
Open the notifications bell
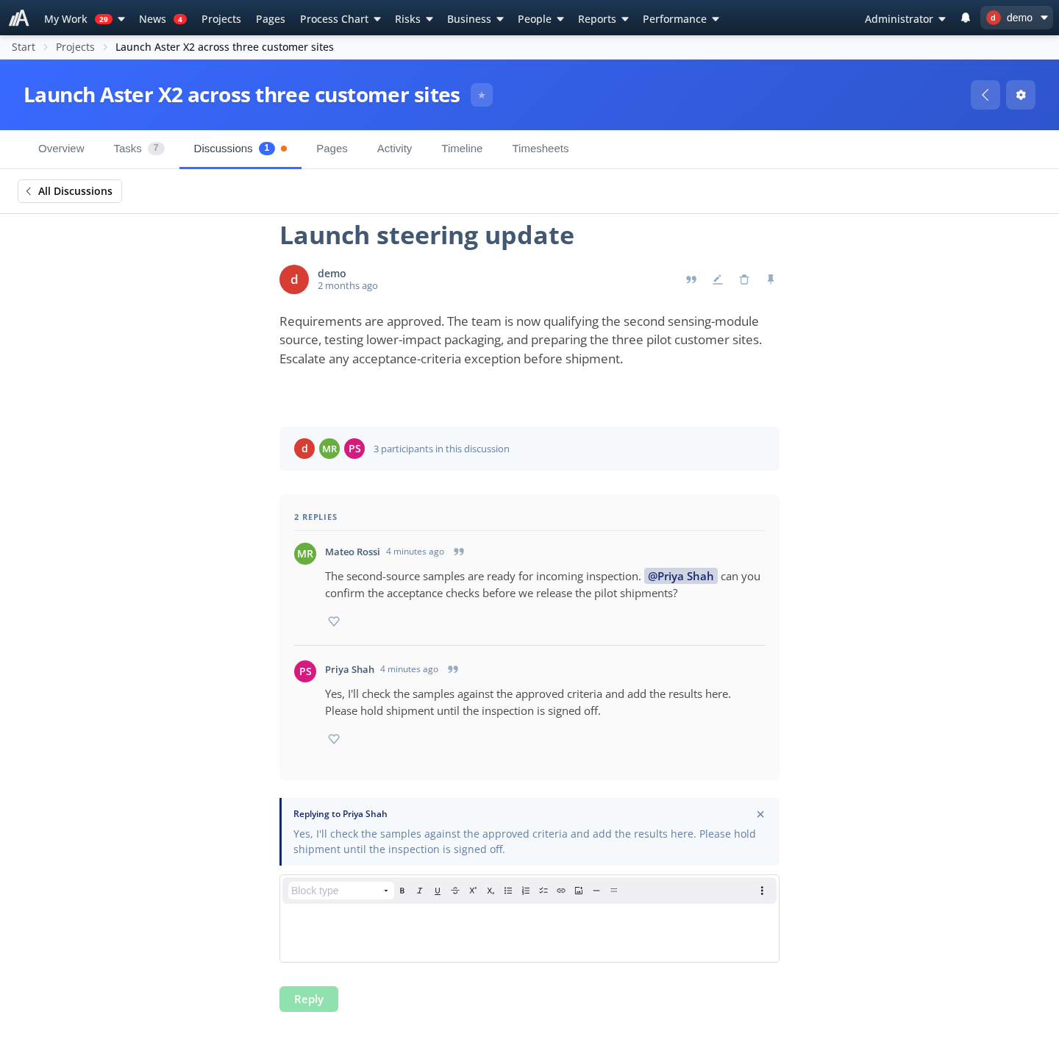tap(966, 18)
